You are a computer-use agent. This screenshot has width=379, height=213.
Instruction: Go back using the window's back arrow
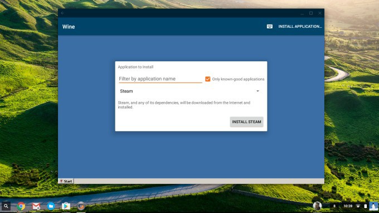[62, 13]
